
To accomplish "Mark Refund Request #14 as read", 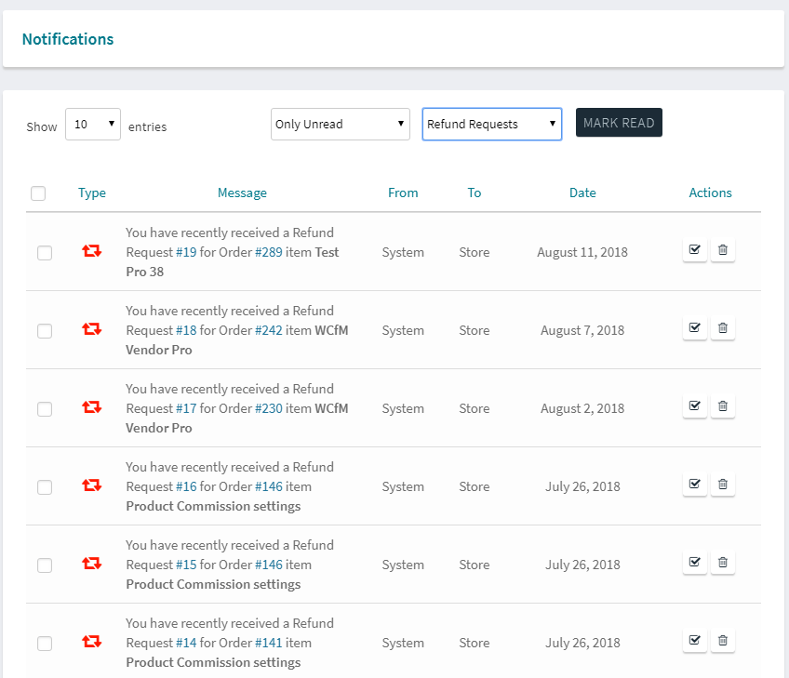I will pyautogui.click(x=694, y=641).
